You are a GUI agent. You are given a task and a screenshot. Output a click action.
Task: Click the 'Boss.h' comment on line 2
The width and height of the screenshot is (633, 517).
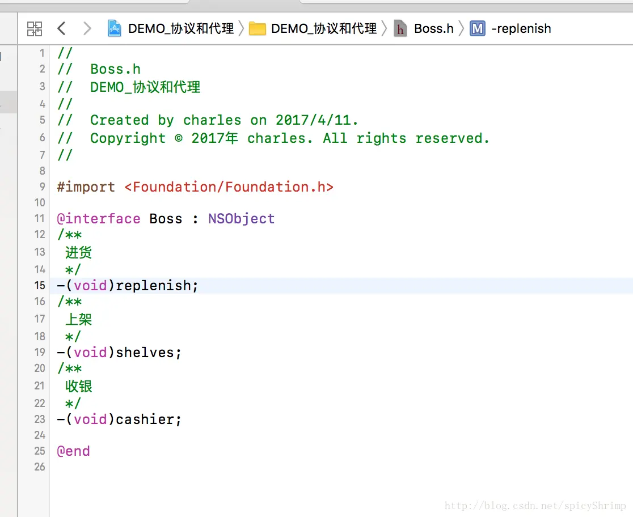tap(116, 69)
